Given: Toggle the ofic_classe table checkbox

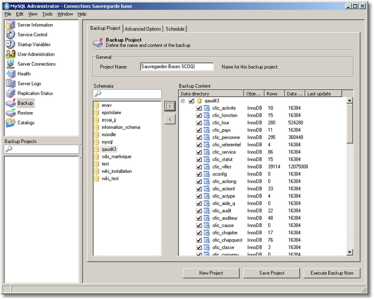Looking at the screenshot, I should pos(199,248).
